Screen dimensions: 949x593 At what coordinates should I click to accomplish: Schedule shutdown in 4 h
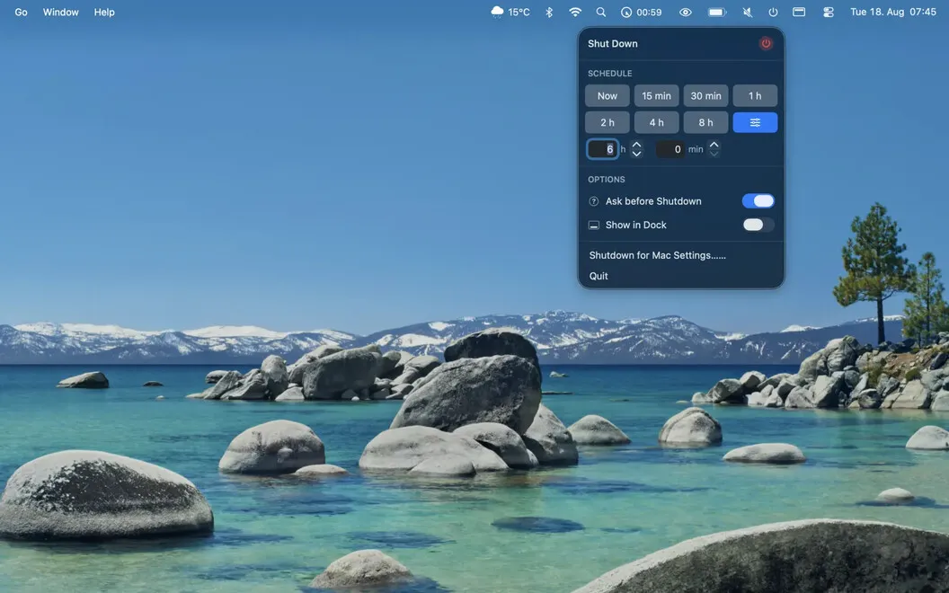click(656, 122)
